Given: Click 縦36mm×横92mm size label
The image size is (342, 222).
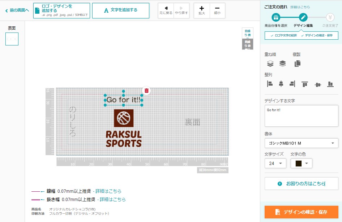Looking at the screenshot, I should coord(213,170).
